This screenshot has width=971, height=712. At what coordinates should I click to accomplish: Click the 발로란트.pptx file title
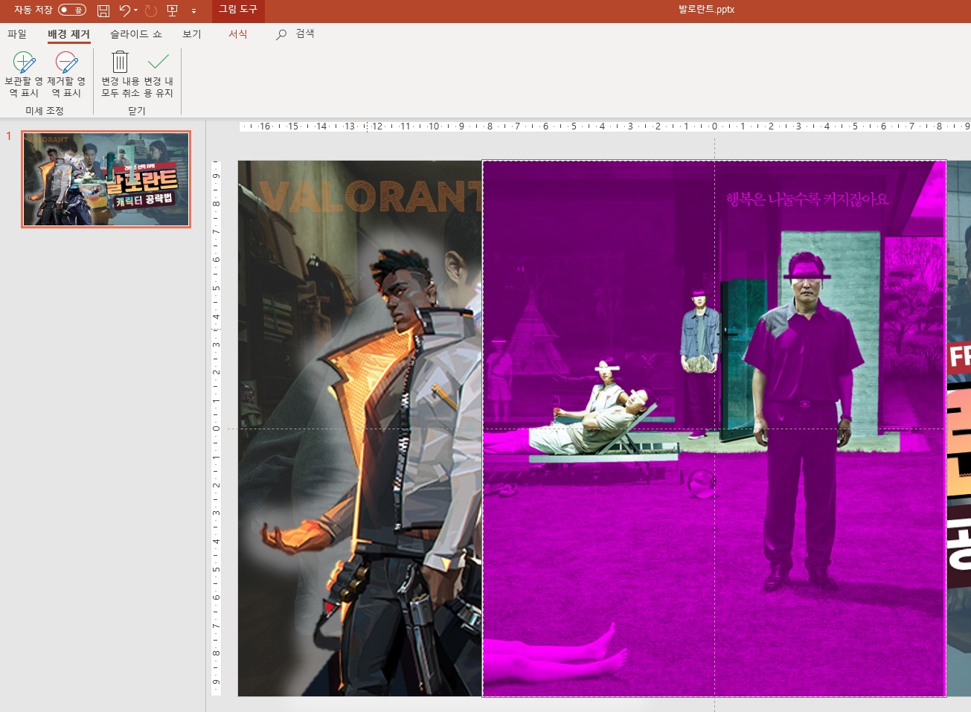706,10
